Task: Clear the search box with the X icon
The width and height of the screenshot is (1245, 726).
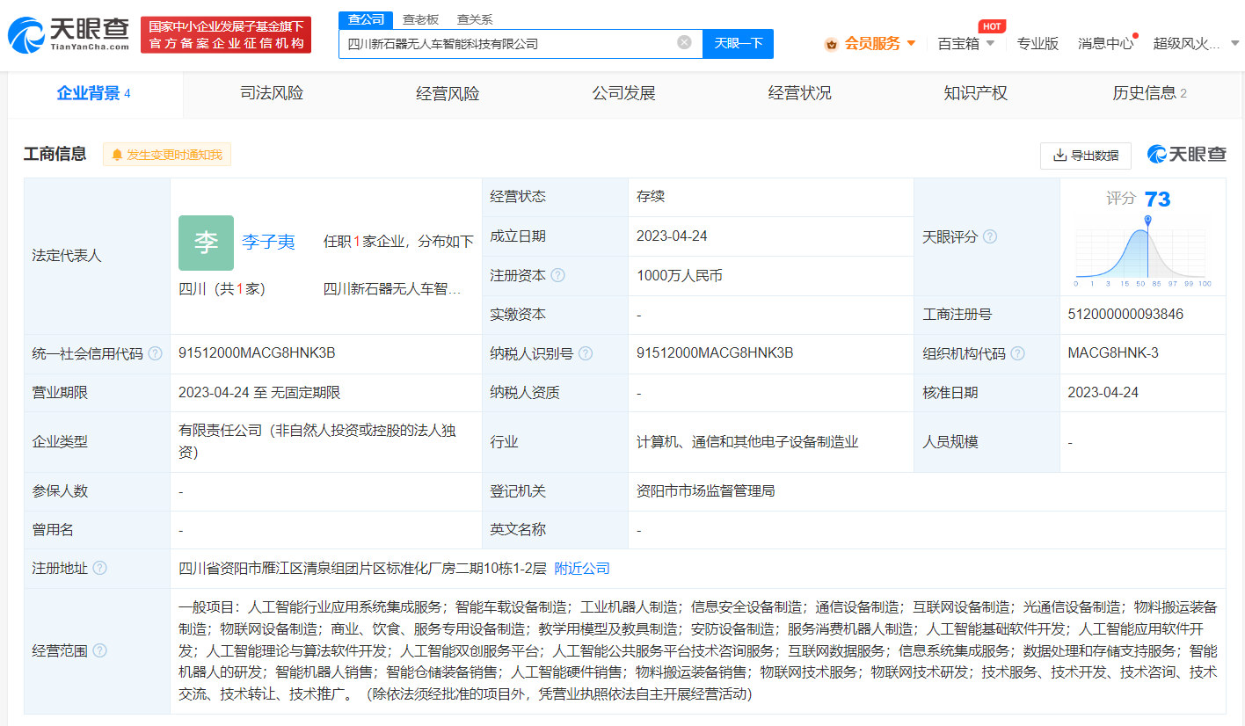Action: point(684,42)
